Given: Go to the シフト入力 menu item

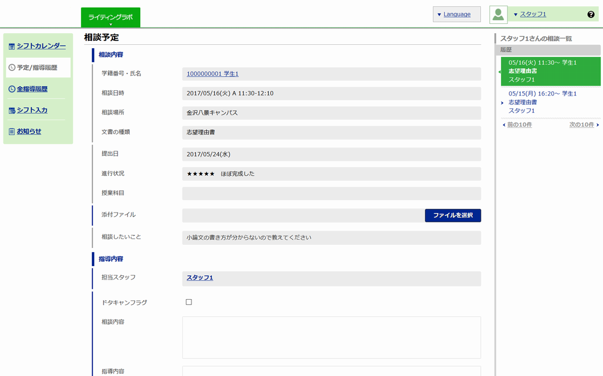Looking at the screenshot, I should coord(32,110).
